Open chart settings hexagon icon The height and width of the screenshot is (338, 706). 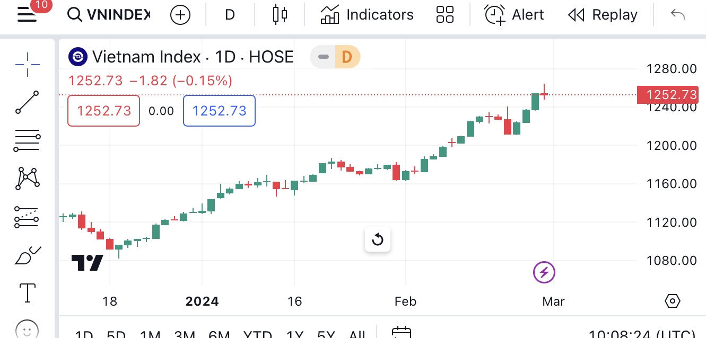(x=672, y=301)
